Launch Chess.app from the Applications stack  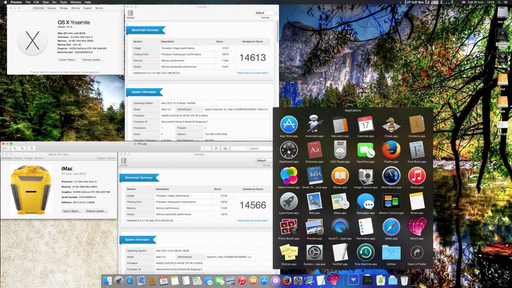click(x=391, y=124)
